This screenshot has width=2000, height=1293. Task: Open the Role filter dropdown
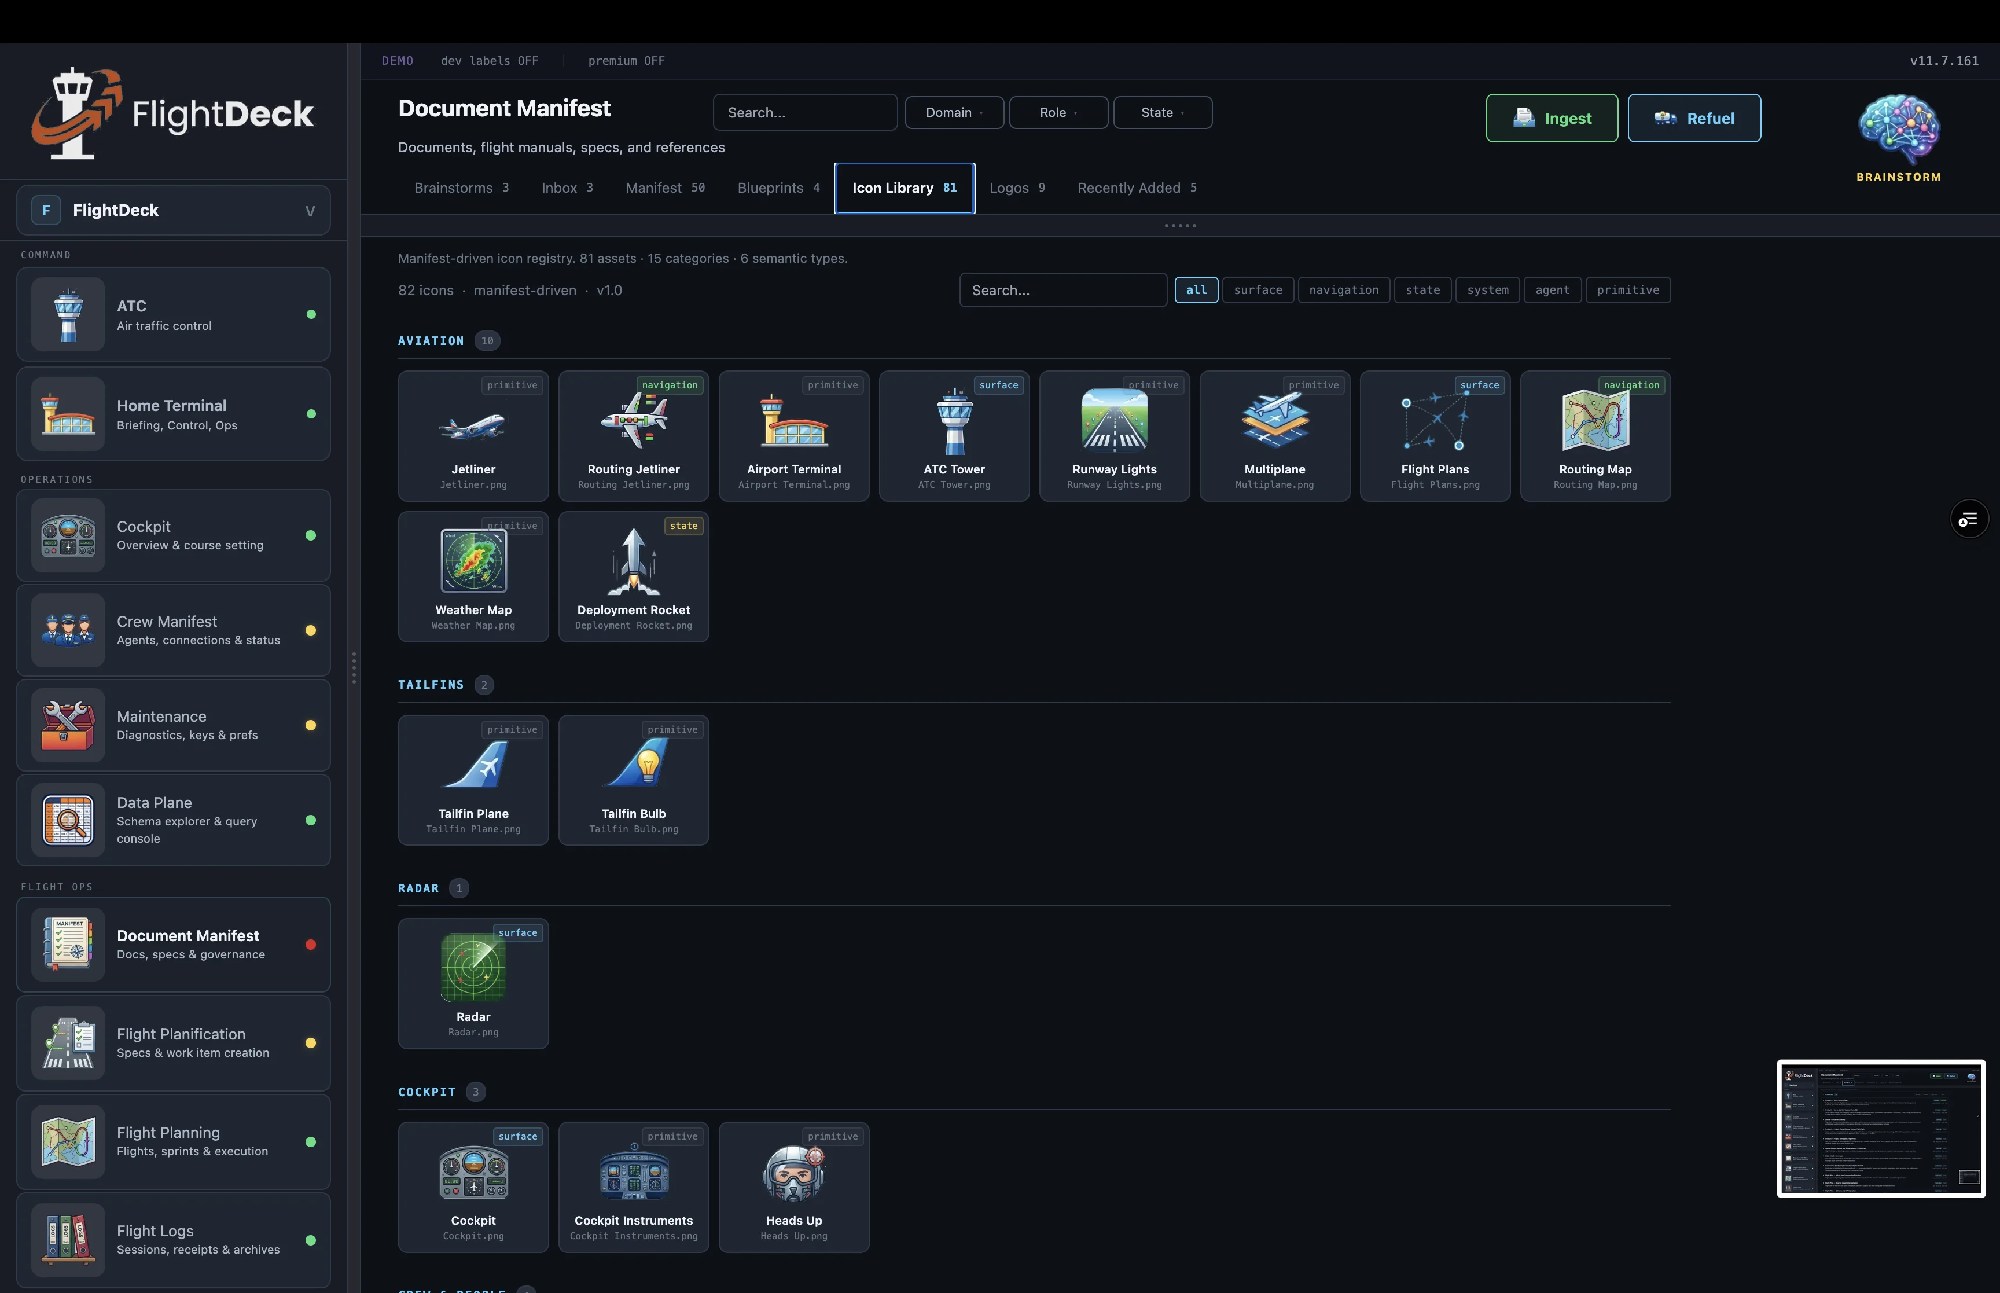1058,112
